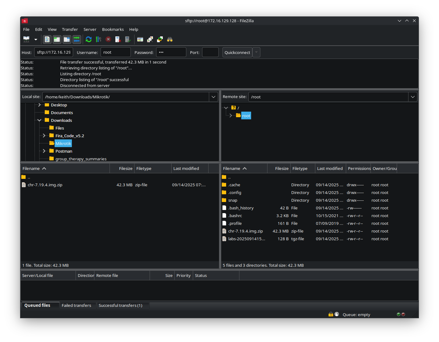Go to parent directory in remote list
The height and width of the screenshot is (342, 439).
pyautogui.click(x=320, y=177)
